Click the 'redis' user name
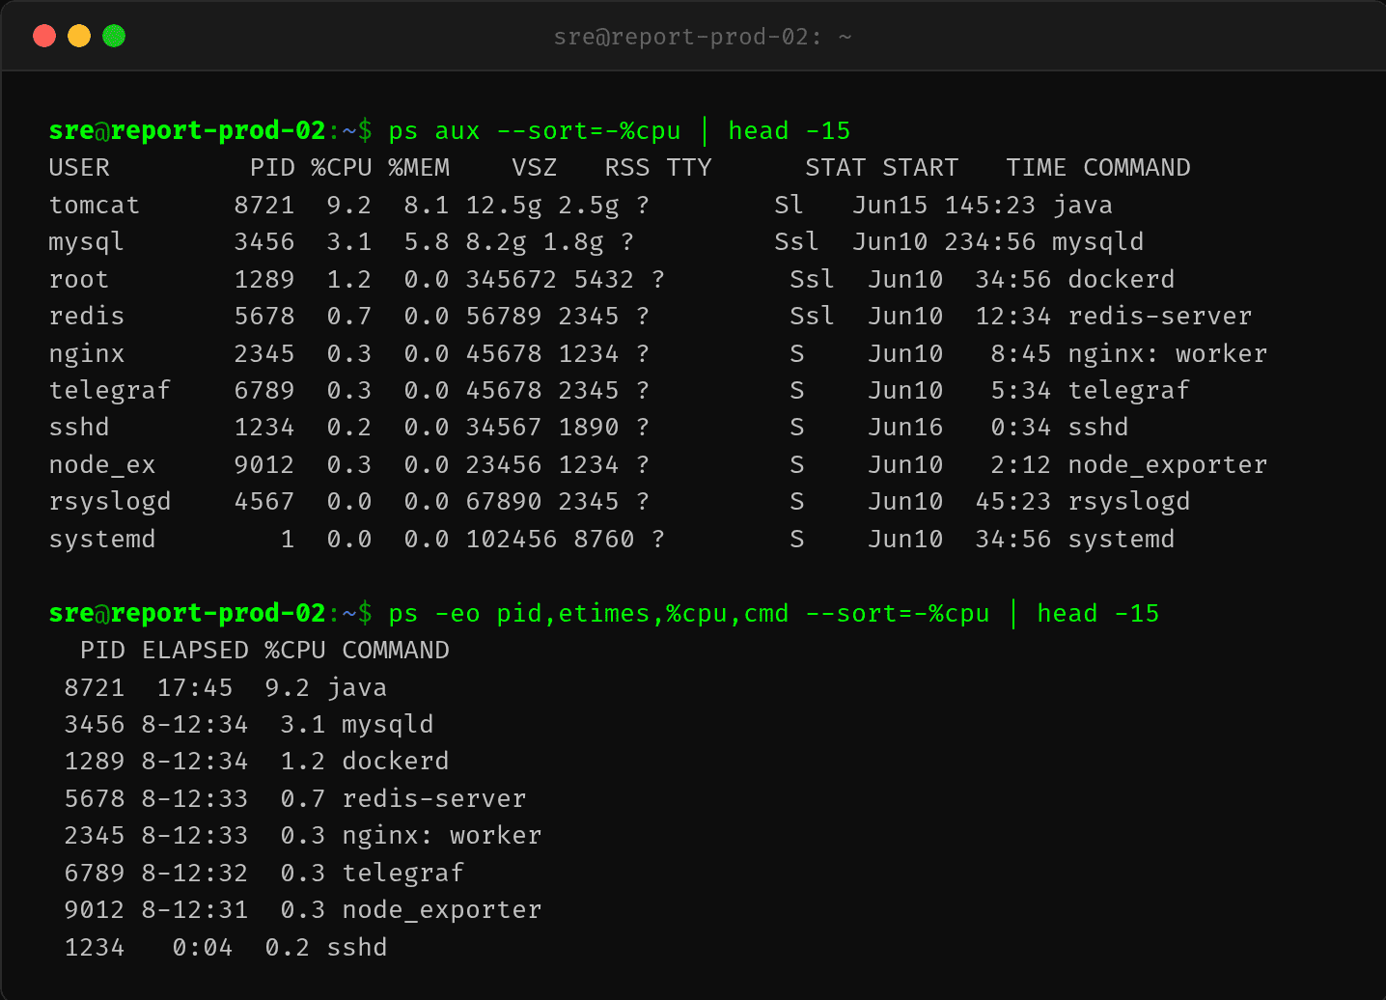This screenshot has height=1000, width=1386. (87, 316)
